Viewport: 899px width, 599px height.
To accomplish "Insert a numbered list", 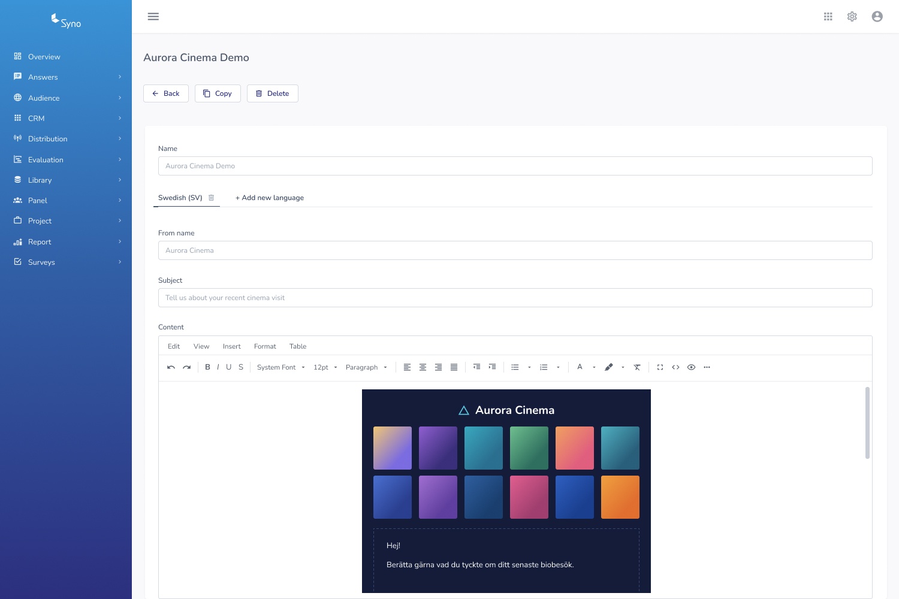I will (544, 367).
